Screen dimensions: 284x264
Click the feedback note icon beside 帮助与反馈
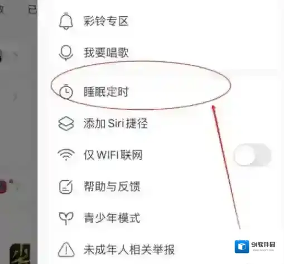pos(66,186)
